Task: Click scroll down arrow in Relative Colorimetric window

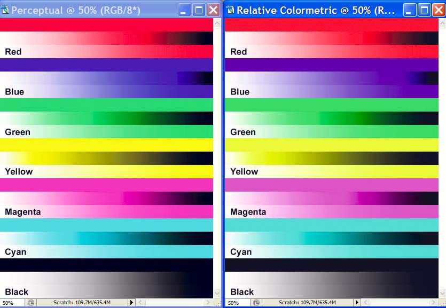Action: coord(442,293)
